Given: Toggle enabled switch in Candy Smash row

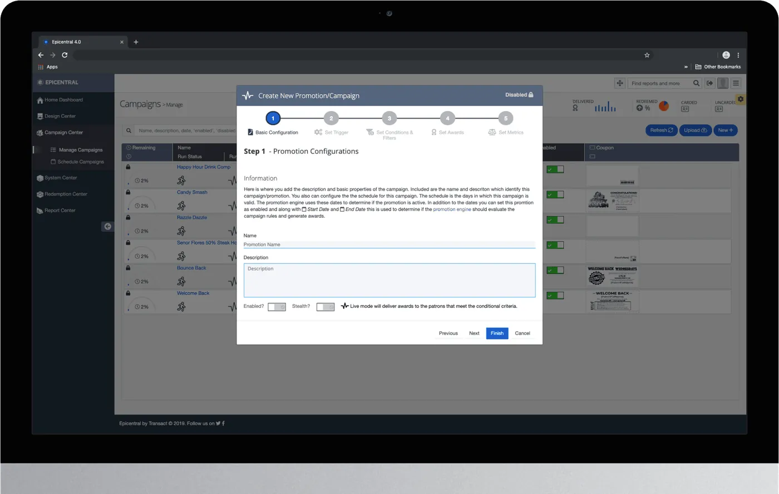Looking at the screenshot, I should 555,194.
